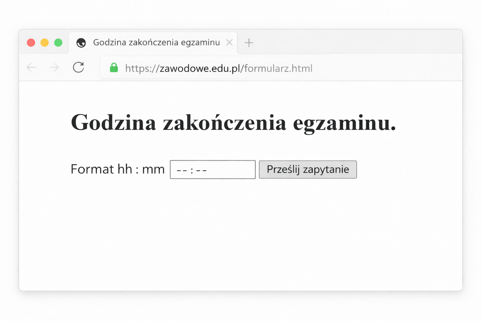482x321 pixels.
Task: Click the minutes part of time field
Action: coord(201,170)
